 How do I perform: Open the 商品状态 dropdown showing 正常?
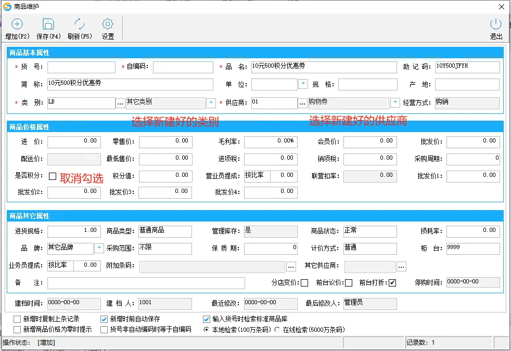(x=370, y=231)
